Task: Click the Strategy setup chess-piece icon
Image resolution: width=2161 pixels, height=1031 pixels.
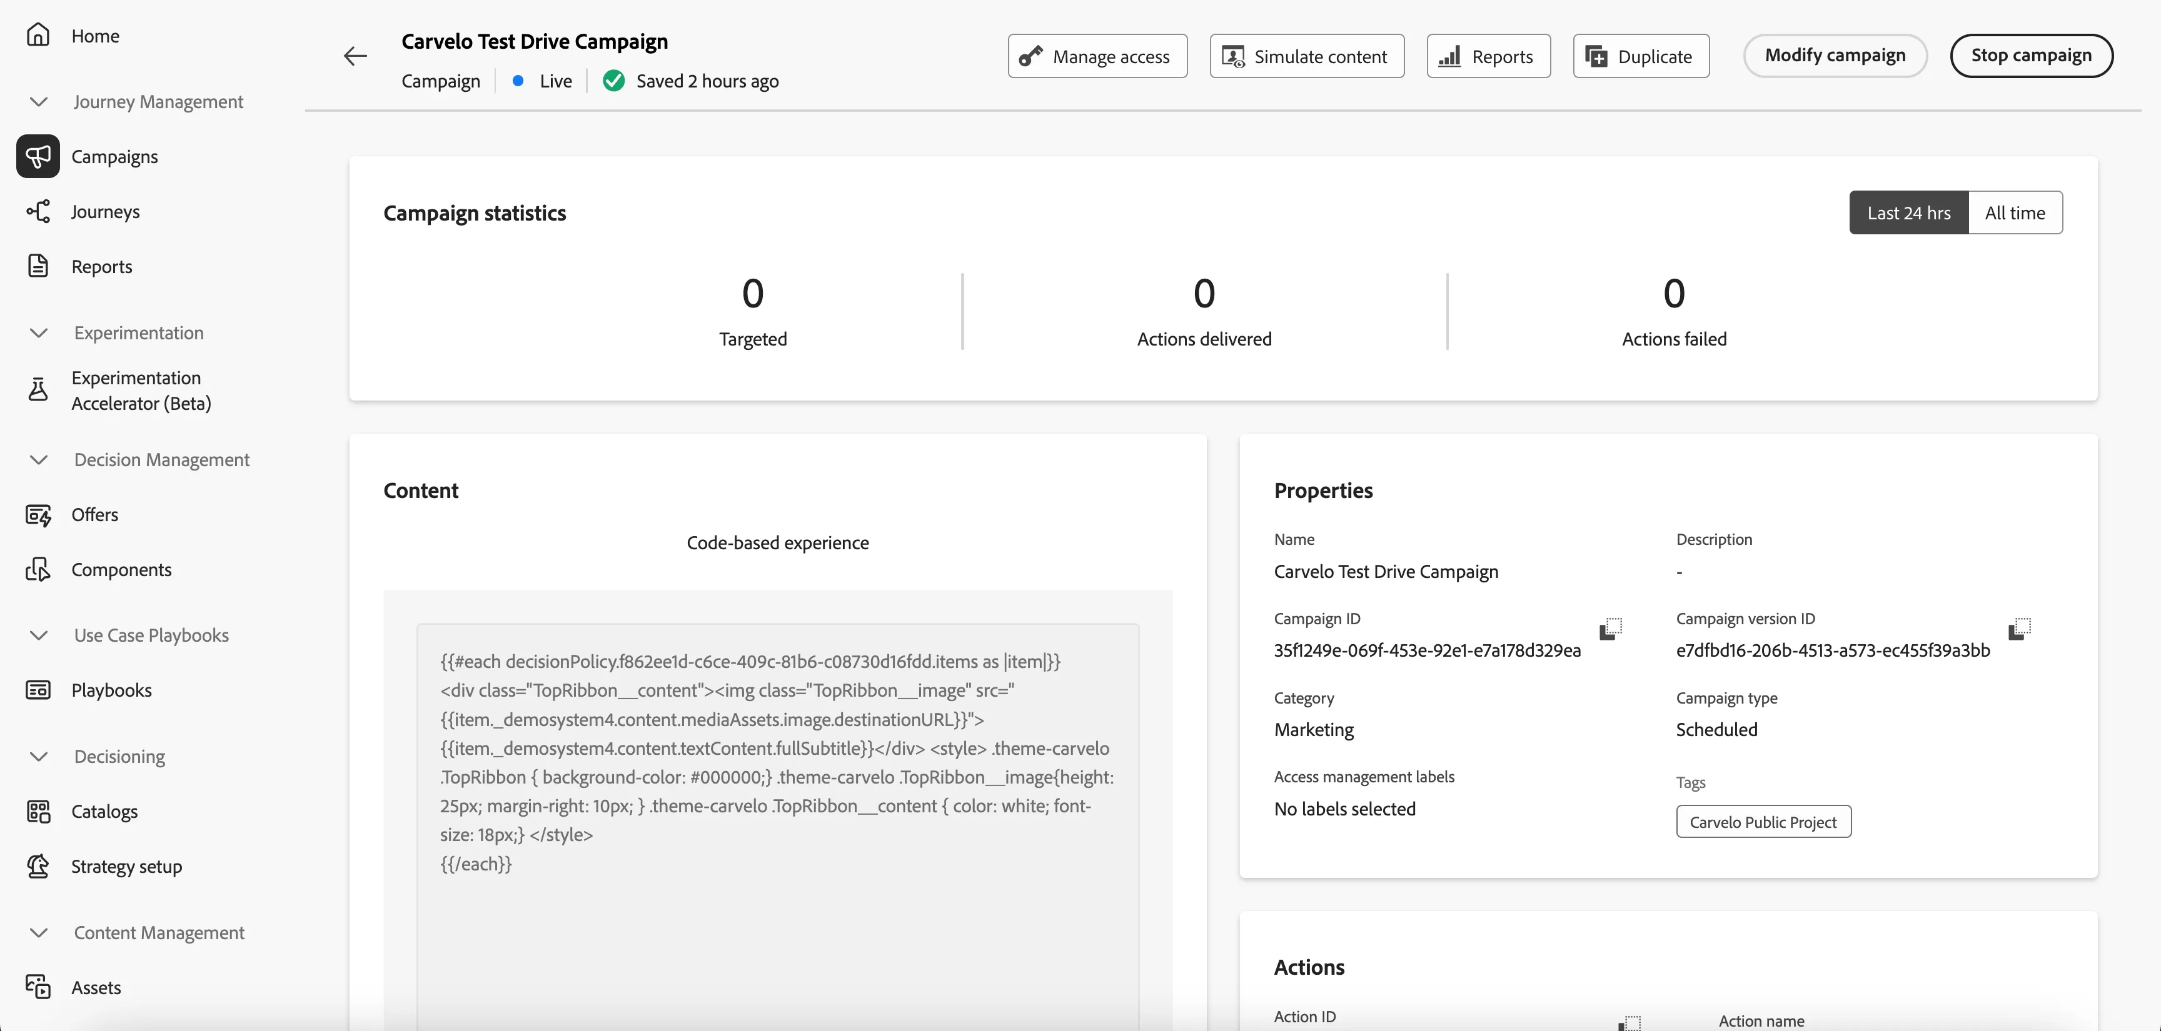Action: (38, 866)
